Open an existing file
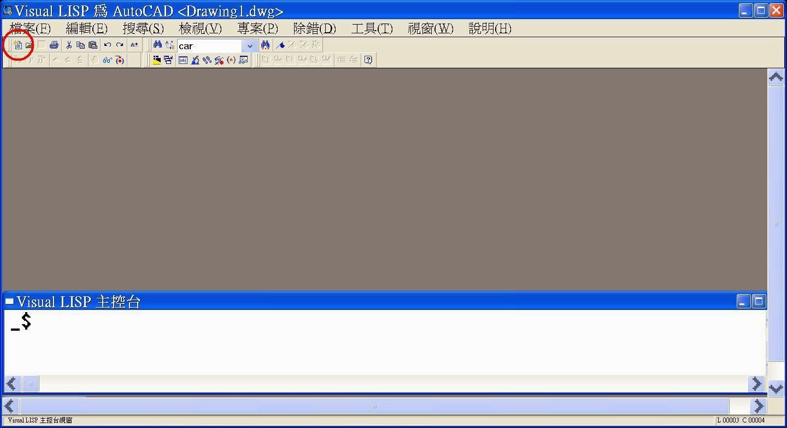This screenshot has width=787, height=428. [28, 45]
